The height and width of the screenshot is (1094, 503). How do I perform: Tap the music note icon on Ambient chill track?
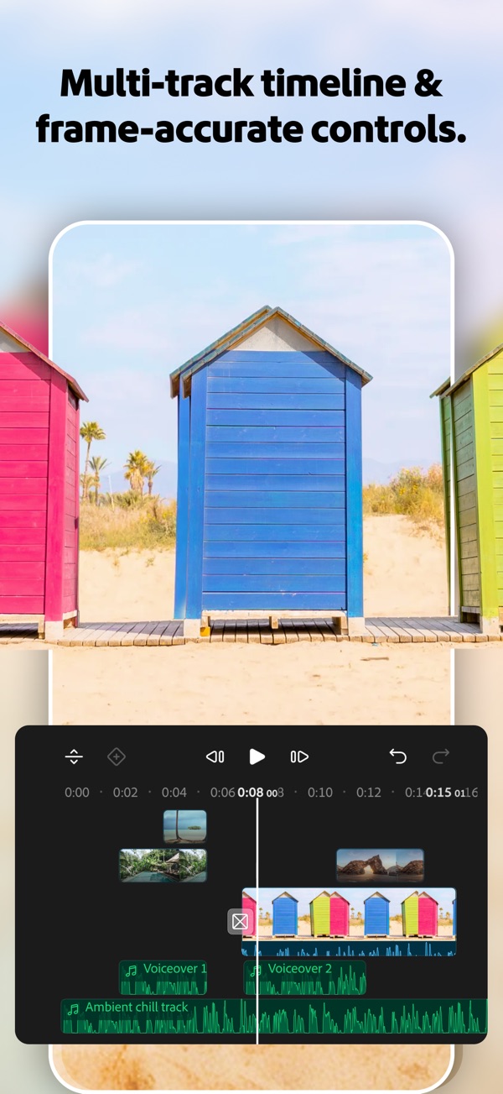pyautogui.click(x=73, y=1008)
